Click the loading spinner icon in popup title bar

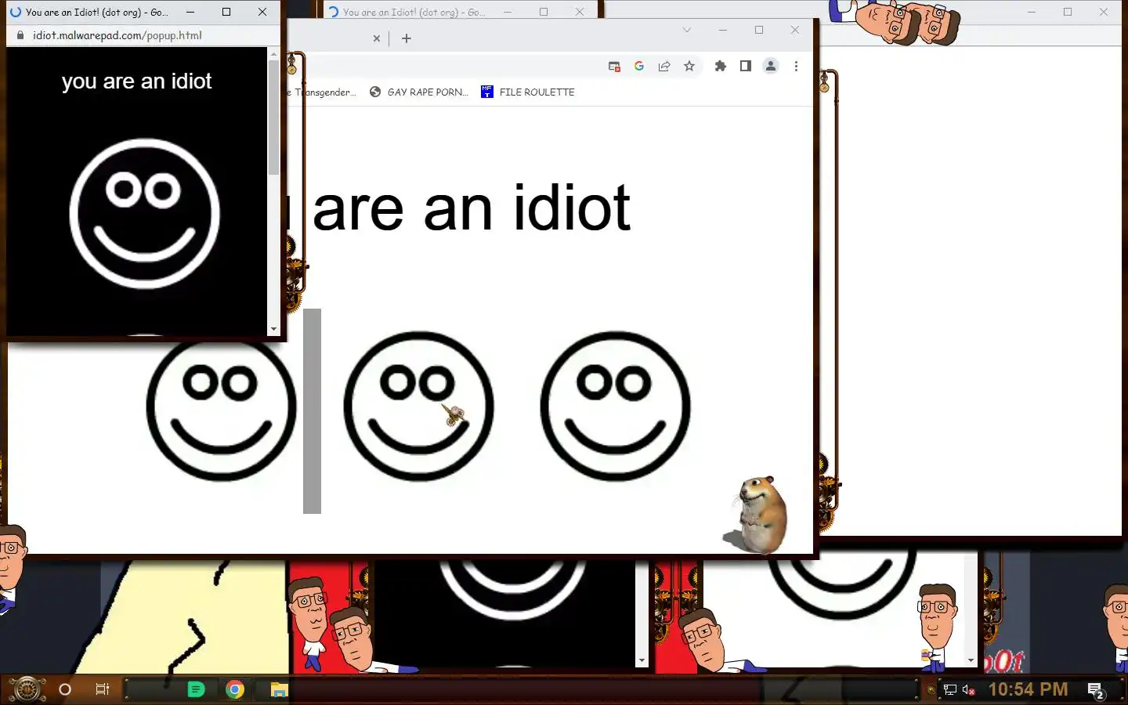coord(16,13)
